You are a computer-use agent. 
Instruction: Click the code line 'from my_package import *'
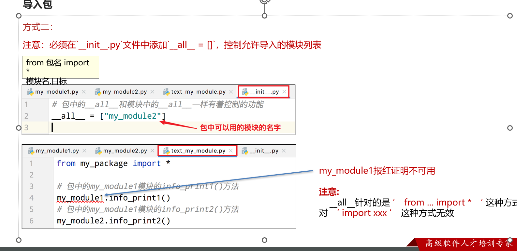(114, 163)
